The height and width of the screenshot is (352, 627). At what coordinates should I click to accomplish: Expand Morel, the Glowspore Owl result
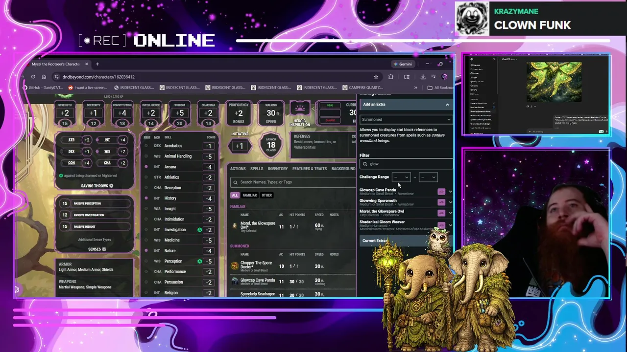[x=451, y=213]
